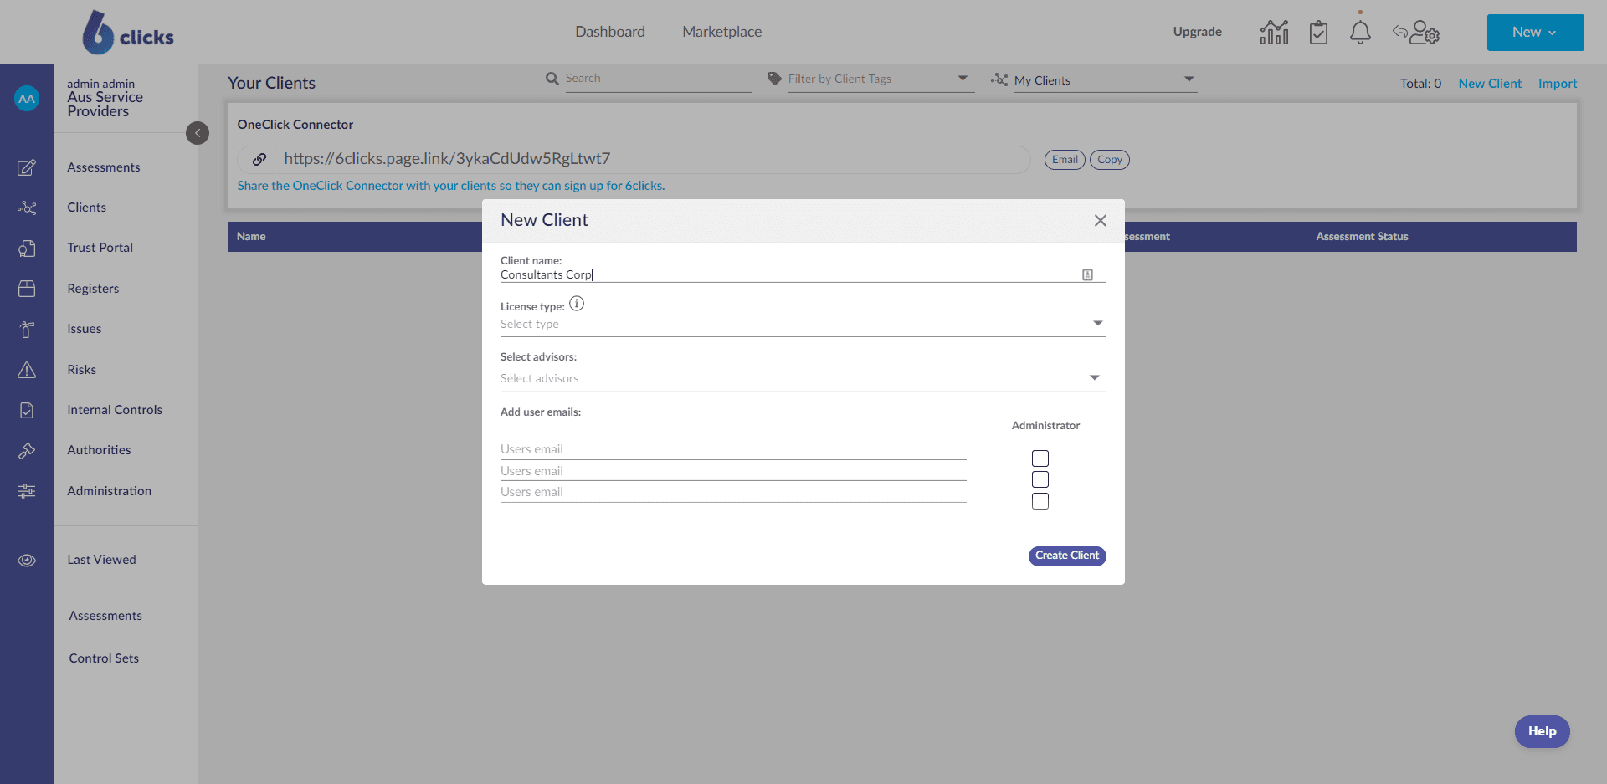
Task: Open Internal Controls in the sidebar
Action: (x=115, y=410)
